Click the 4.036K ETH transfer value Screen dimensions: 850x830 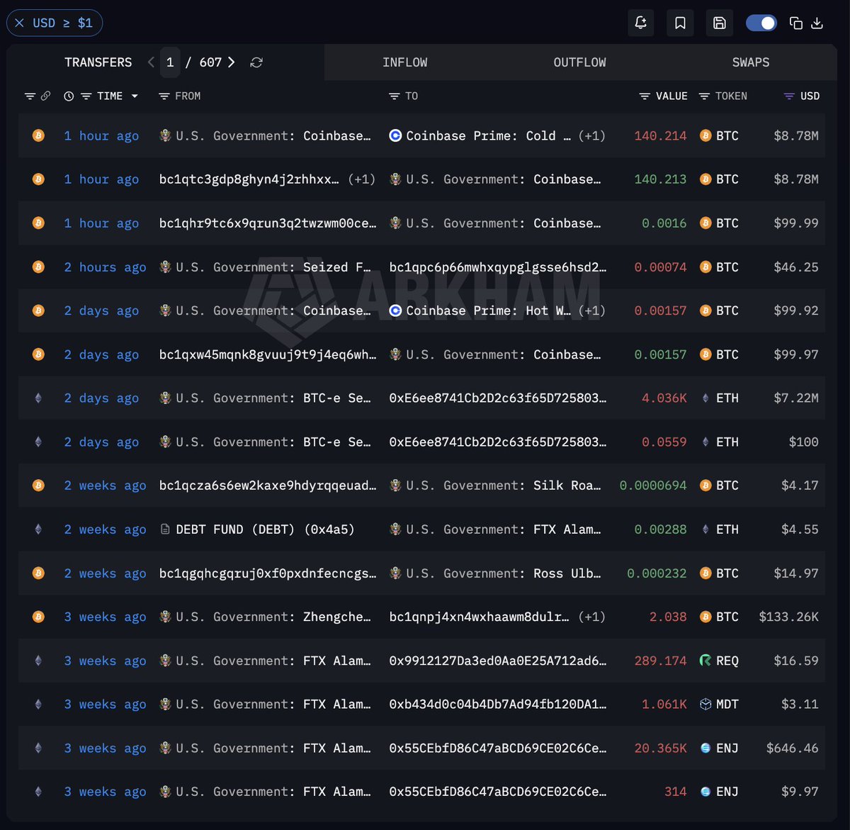pos(664,398)
